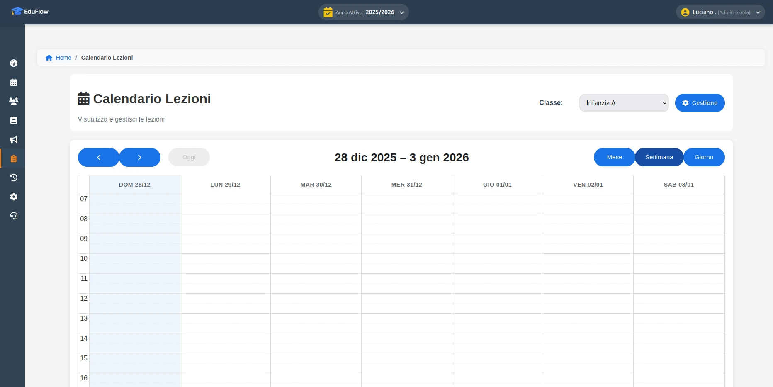Open the calendar sidebar icon
The height and width of the screenshot is (387, 773).
click(14, 82)
